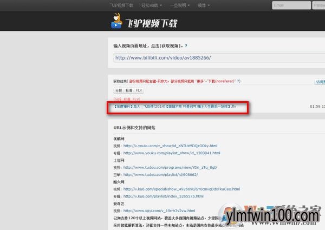Expand the 镜像 dropdown menu
The width and height of the screenshot is (325, 230).
click(204, 5)
